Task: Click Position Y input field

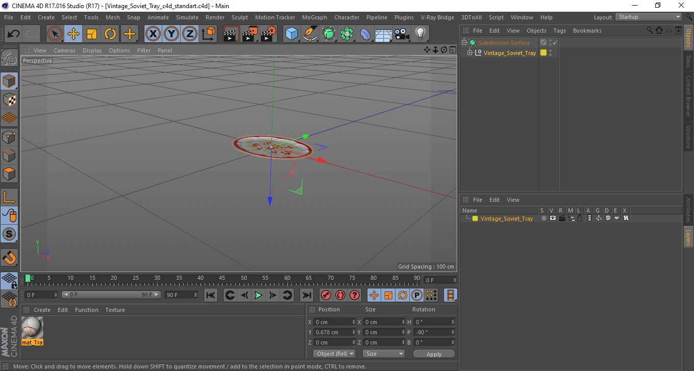Action: pos(334,332)
